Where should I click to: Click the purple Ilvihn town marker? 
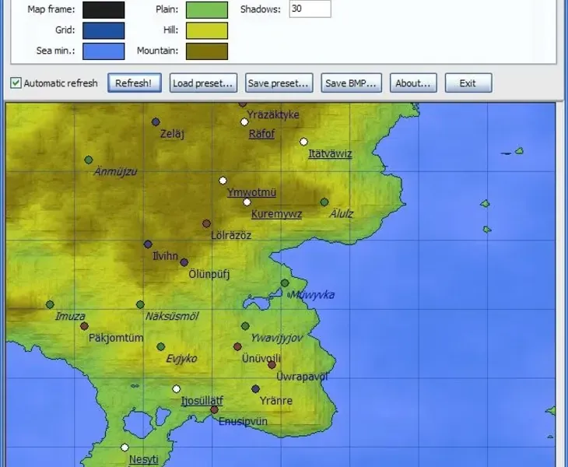(x=148, y=244)
